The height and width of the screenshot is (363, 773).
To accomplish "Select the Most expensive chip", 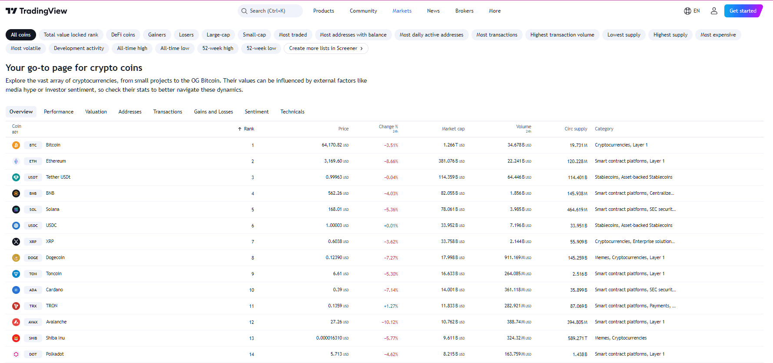I will 718,35.
